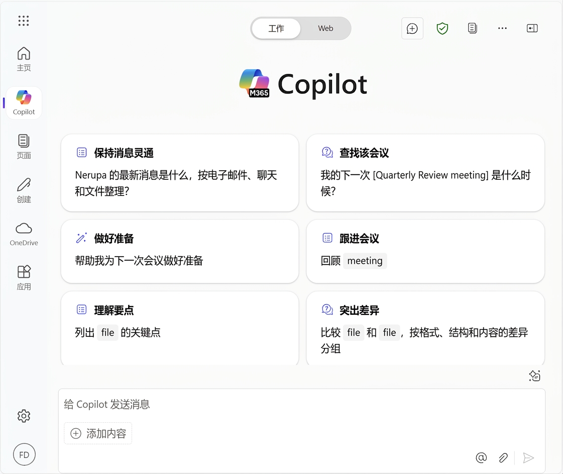Image resolution: width=563 pixels, height=474 pixels.
Task: Open settings gear icon
Action: 24,416
